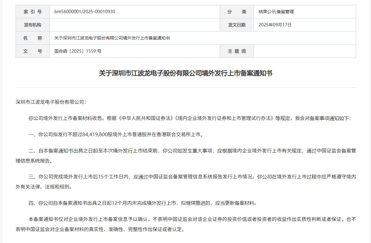
Task: Click the 发文日期 label cell
Action: pos(237,25)
